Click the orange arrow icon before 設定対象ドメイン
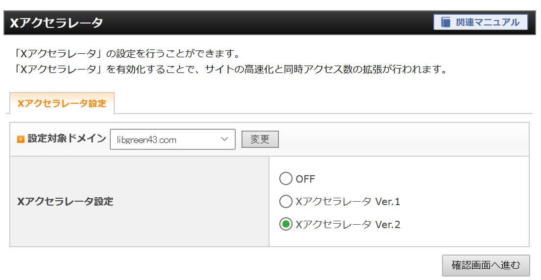 [x=21, y=140]
